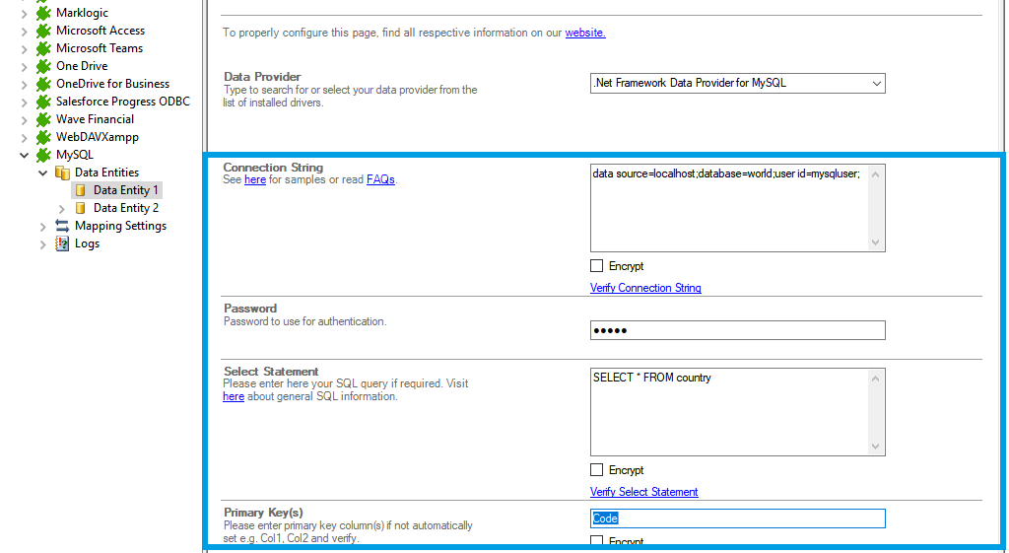The image size is (1009, 553).
Task: Click the Wave Financial connector icon
Action: pyautogui.click(x=43, y=119)
